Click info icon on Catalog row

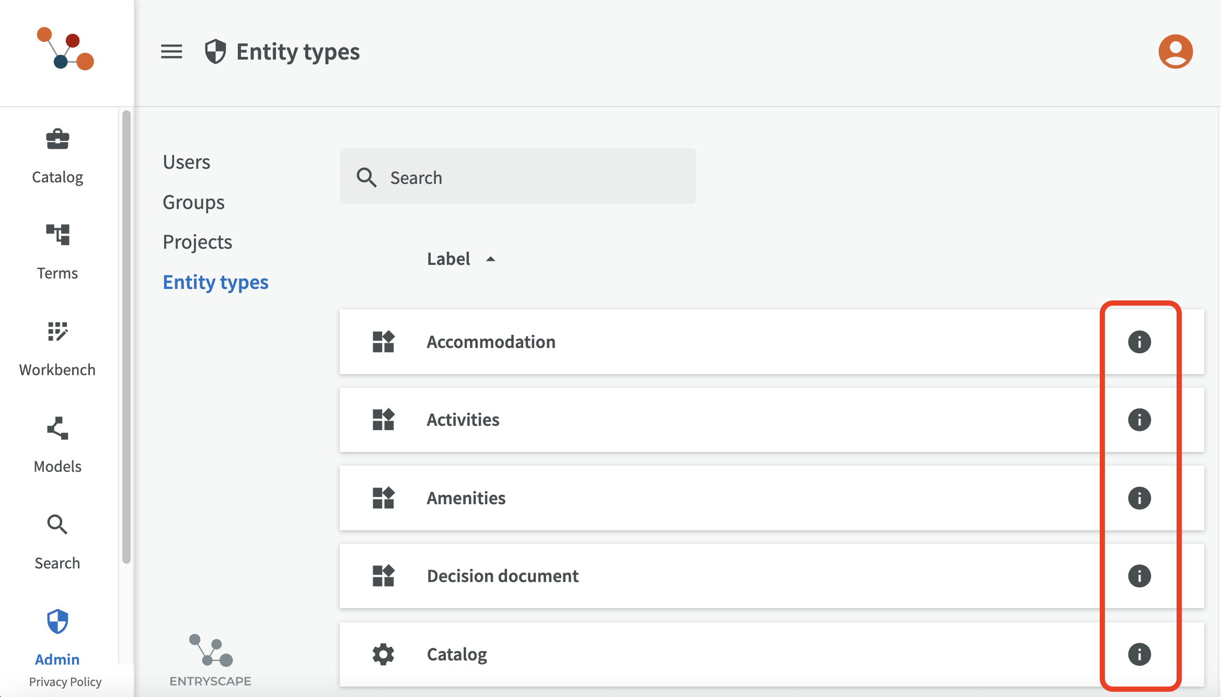click(1139, 654)
